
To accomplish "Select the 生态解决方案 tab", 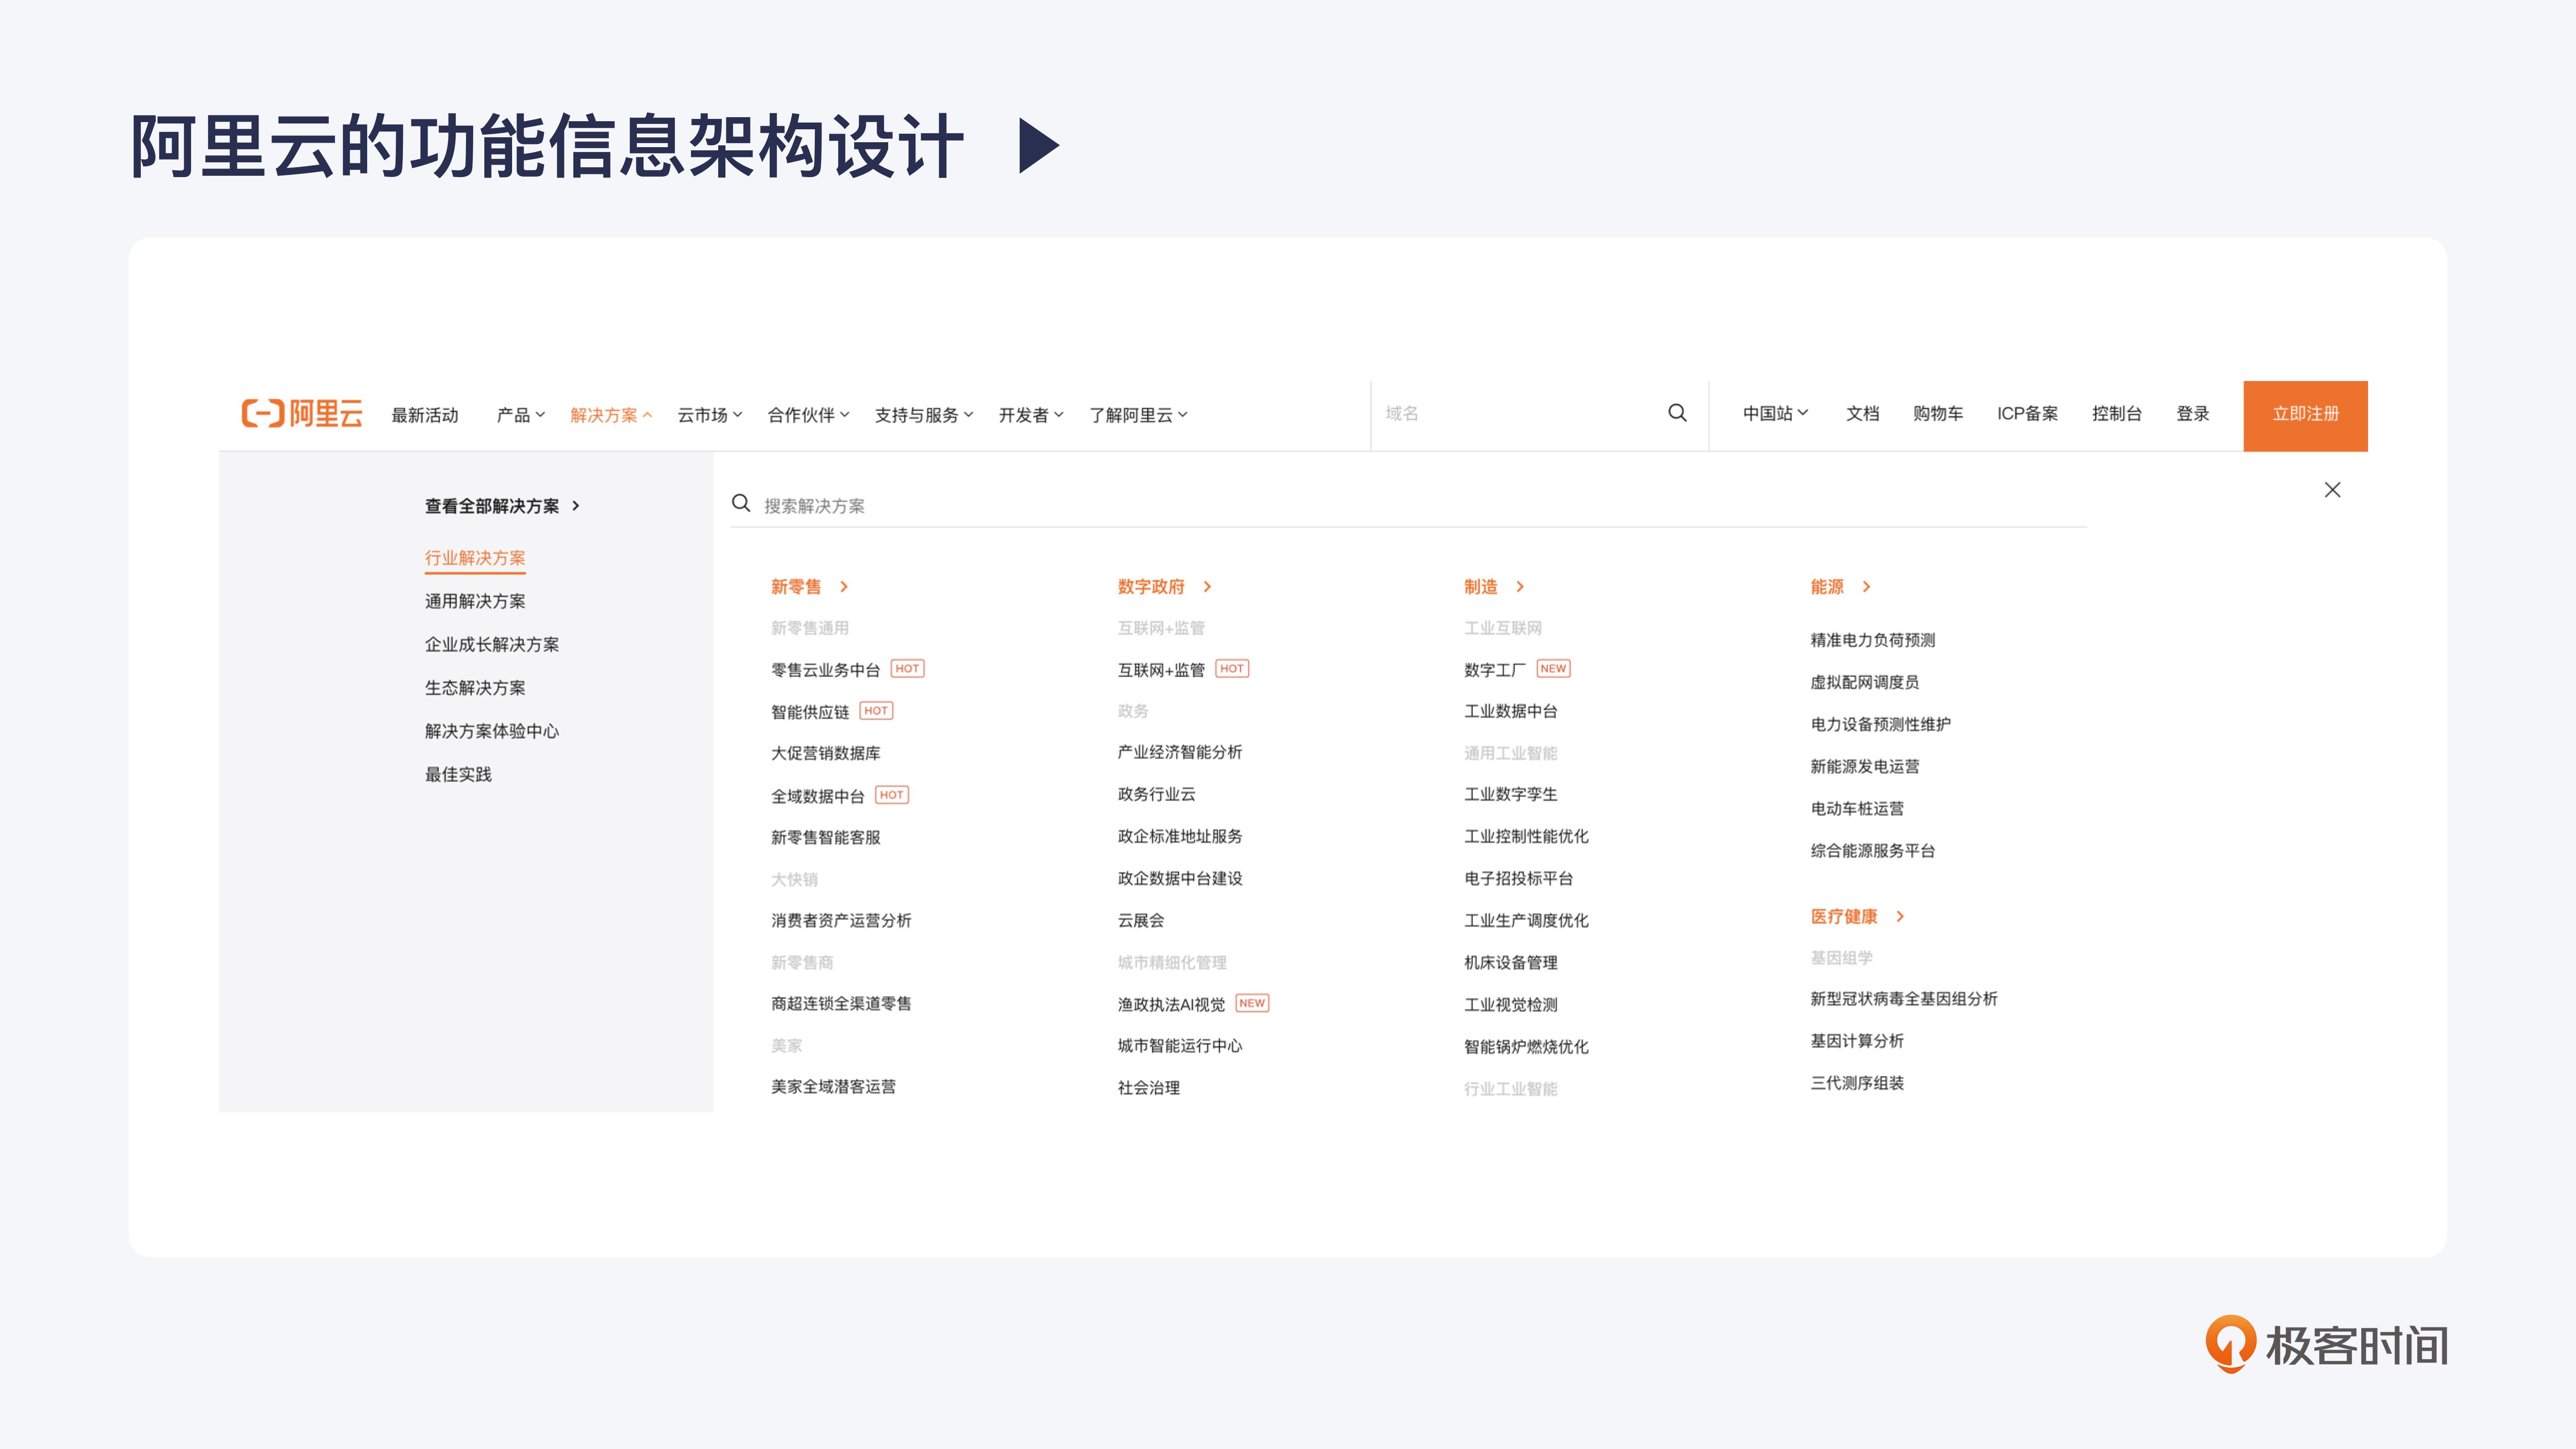I will (x=475, y=688).
